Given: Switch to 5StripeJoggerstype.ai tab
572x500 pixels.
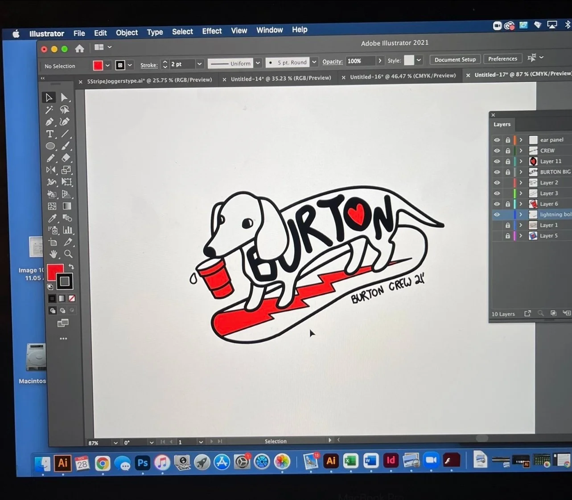Looking at the screenshot, I should [149, 81].
